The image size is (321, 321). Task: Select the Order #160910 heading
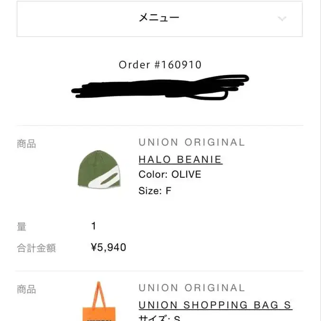point(160,64)
